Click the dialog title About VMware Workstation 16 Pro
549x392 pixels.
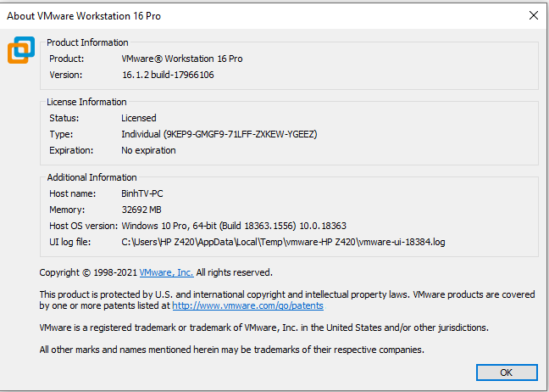[84, 16]
